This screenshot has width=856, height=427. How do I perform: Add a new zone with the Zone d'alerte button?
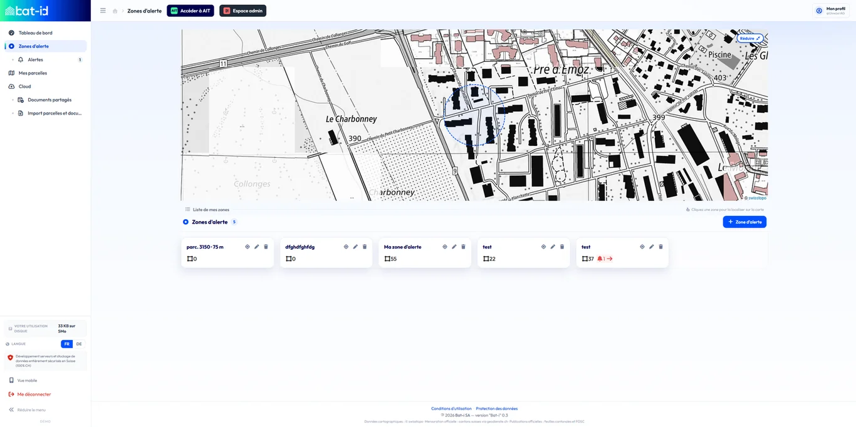(x=744, y=222)
